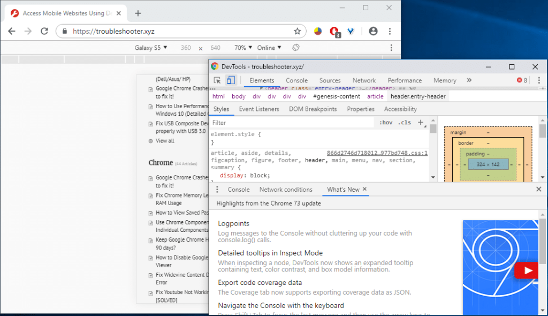Click the #genesis-content breadcrumb
Screen dimensions: 548x316
click(337, 96)
